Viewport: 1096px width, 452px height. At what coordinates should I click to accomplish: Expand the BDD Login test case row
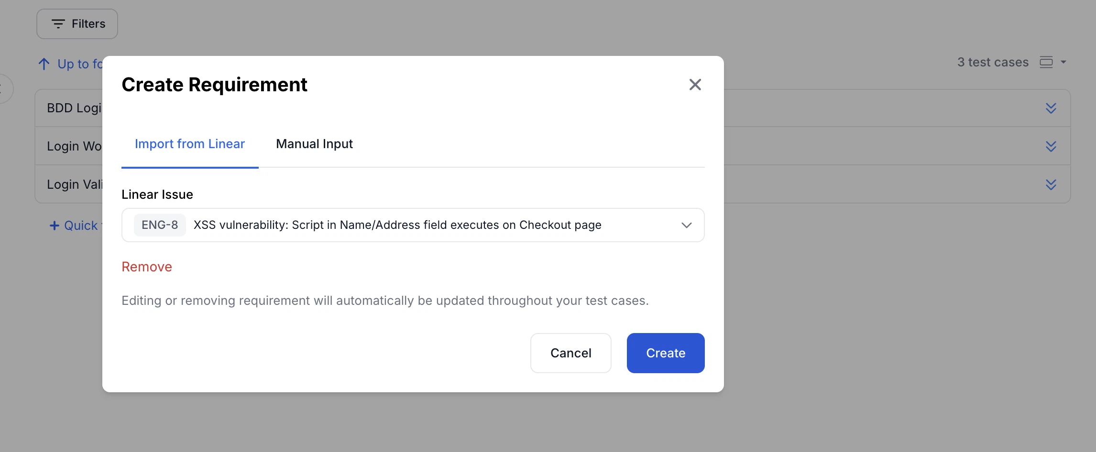(1051, 108)
